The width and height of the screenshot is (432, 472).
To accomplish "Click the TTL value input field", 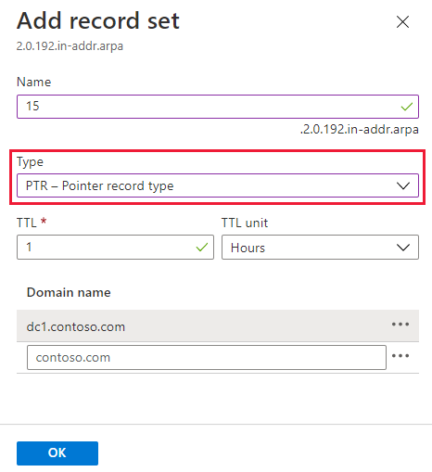I will pos(115,247).
